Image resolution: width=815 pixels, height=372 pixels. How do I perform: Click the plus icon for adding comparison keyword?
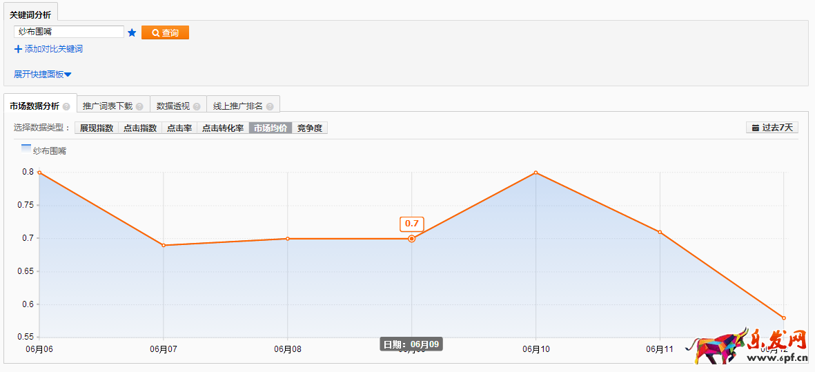(x=18, y=49)
